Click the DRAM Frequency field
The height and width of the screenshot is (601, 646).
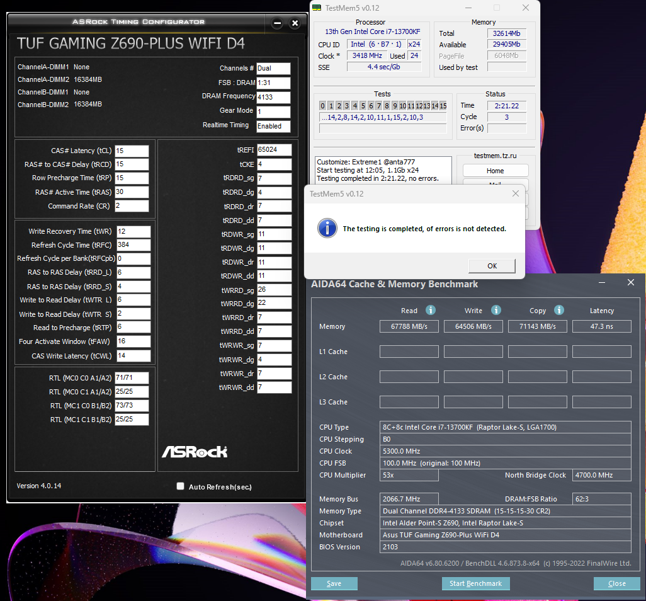click(273, 97)
